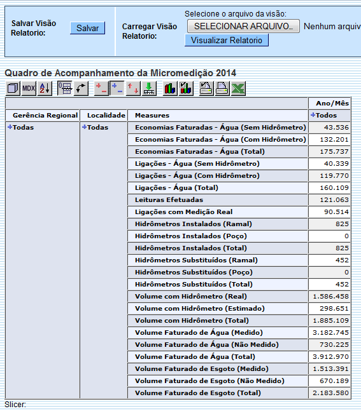Toggle drill position blue plus-minus icon
This screenshot has height=411, width=361.
[x=117, y=88]
